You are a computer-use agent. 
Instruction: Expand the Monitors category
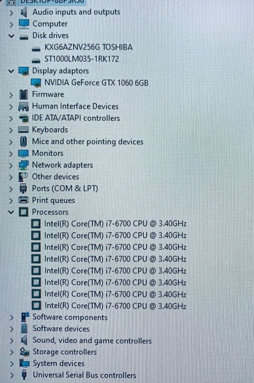point(11,154)
